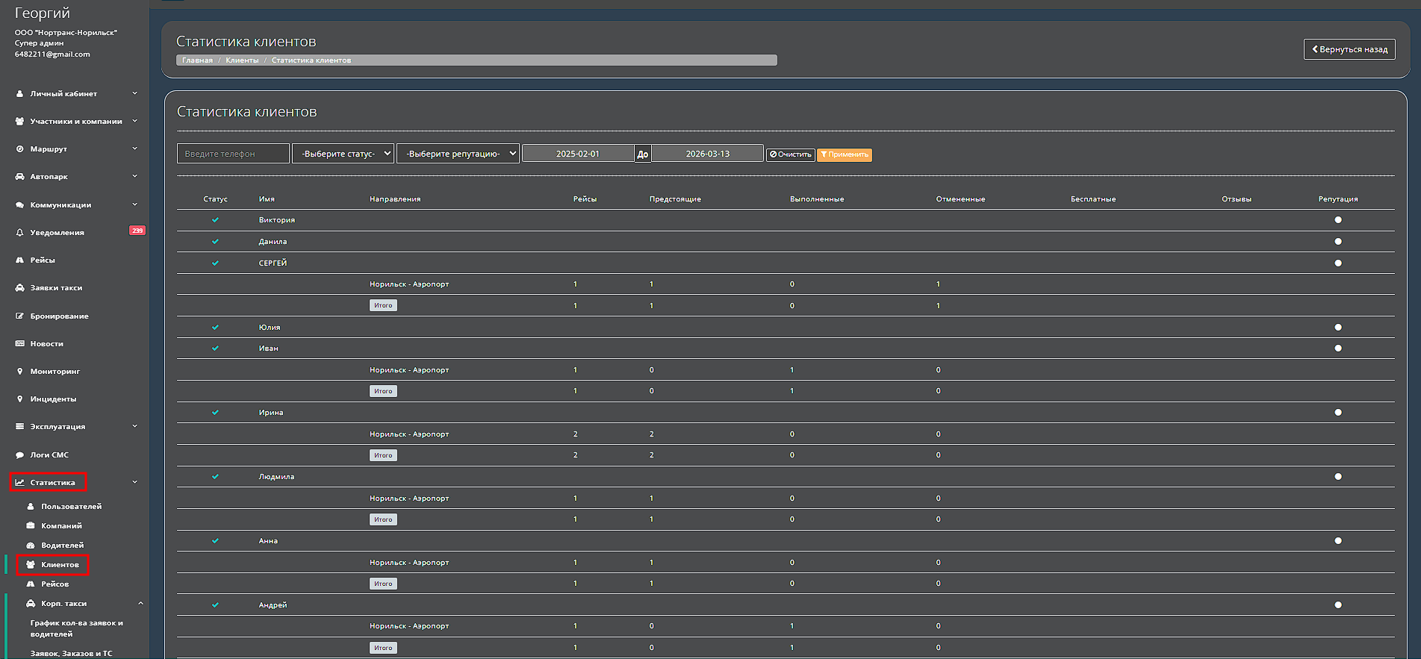The width and height of the screenshot is (1421, 659).
Task: Open the Выберите репутацию dropdown
Action: pyautogui.click(x=458, y=154)
